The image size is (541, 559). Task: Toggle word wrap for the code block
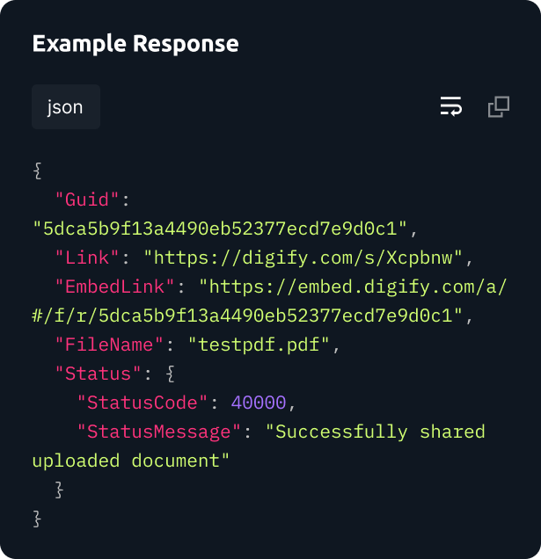[450, 107]
